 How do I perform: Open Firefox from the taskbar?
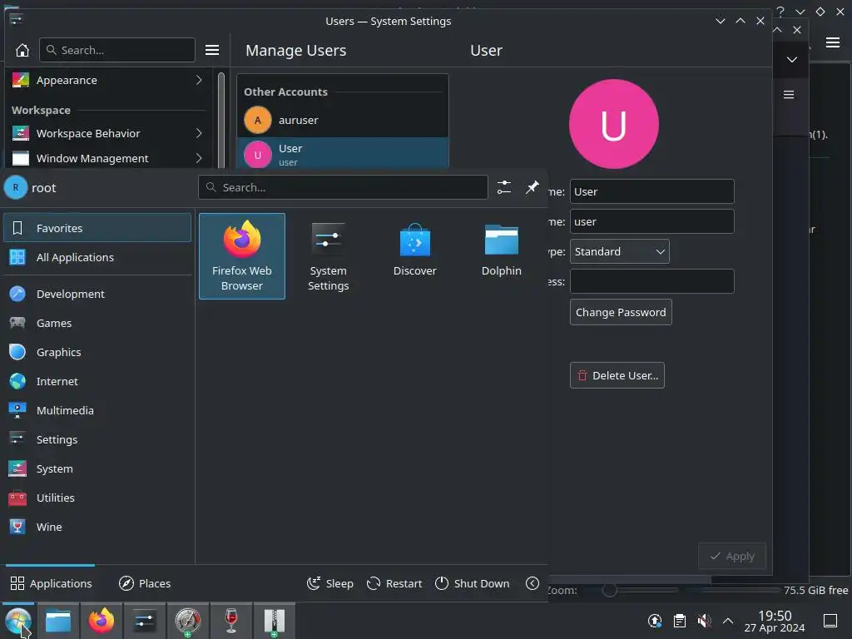click(x=102, y=621)
